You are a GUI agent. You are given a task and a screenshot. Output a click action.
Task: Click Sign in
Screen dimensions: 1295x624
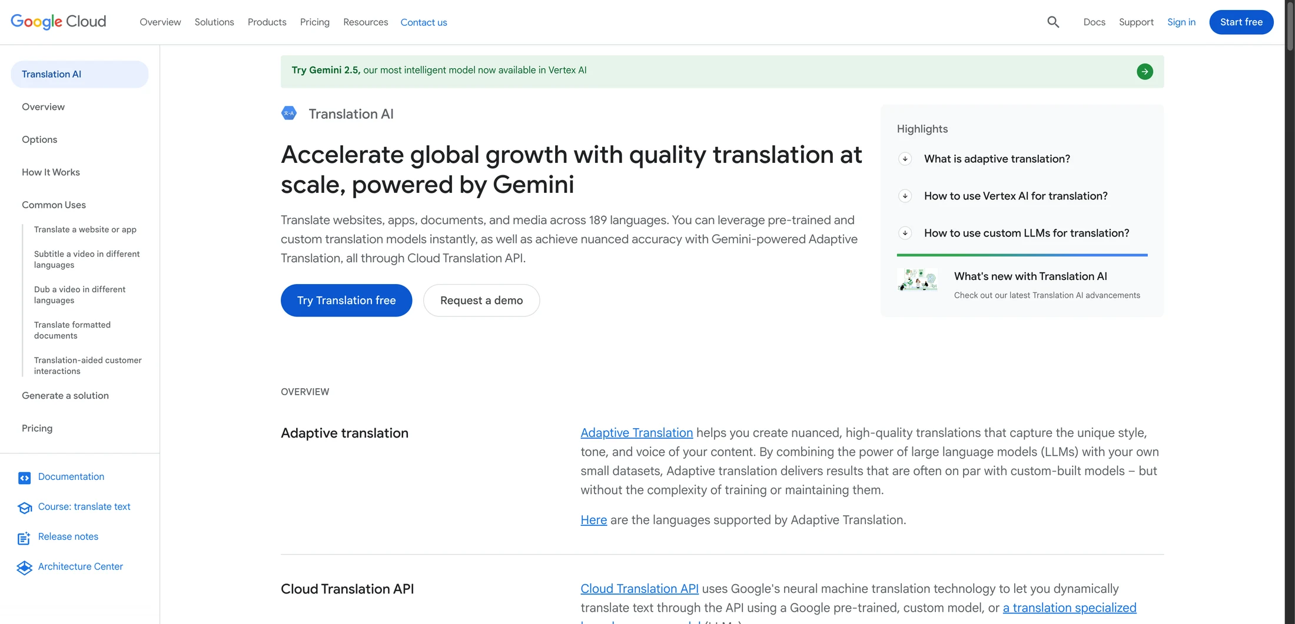(x=1181, y=22)
